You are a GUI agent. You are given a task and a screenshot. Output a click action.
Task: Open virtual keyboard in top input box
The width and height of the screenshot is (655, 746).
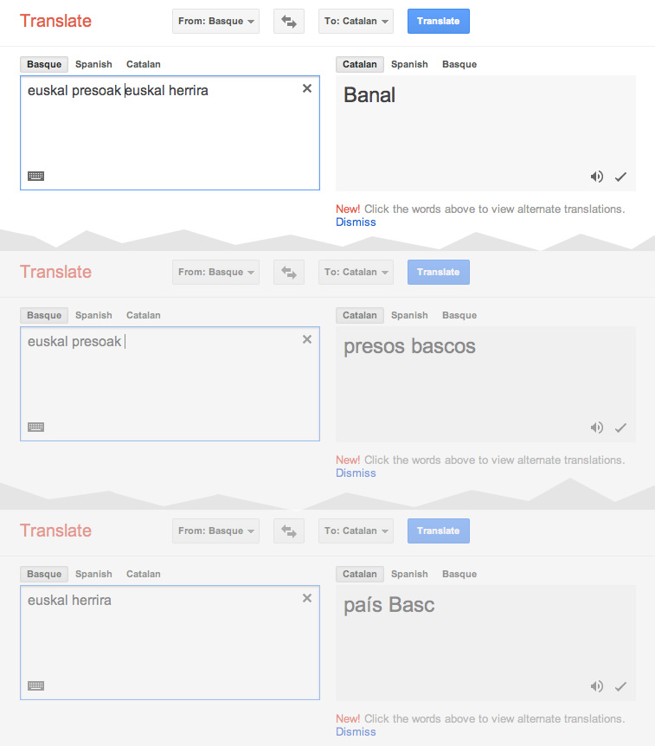coord(35,176)
